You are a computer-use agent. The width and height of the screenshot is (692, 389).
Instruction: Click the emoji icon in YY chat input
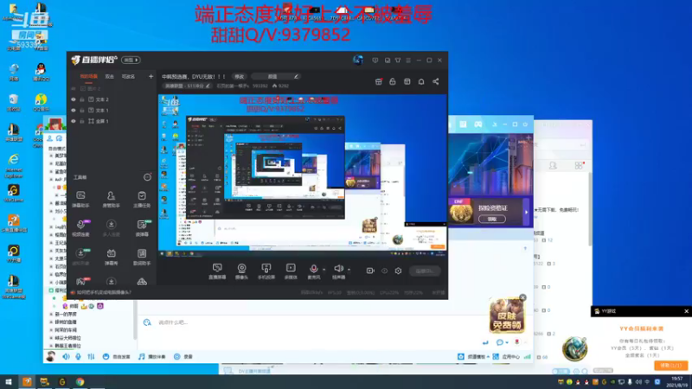tap(147, 322)
